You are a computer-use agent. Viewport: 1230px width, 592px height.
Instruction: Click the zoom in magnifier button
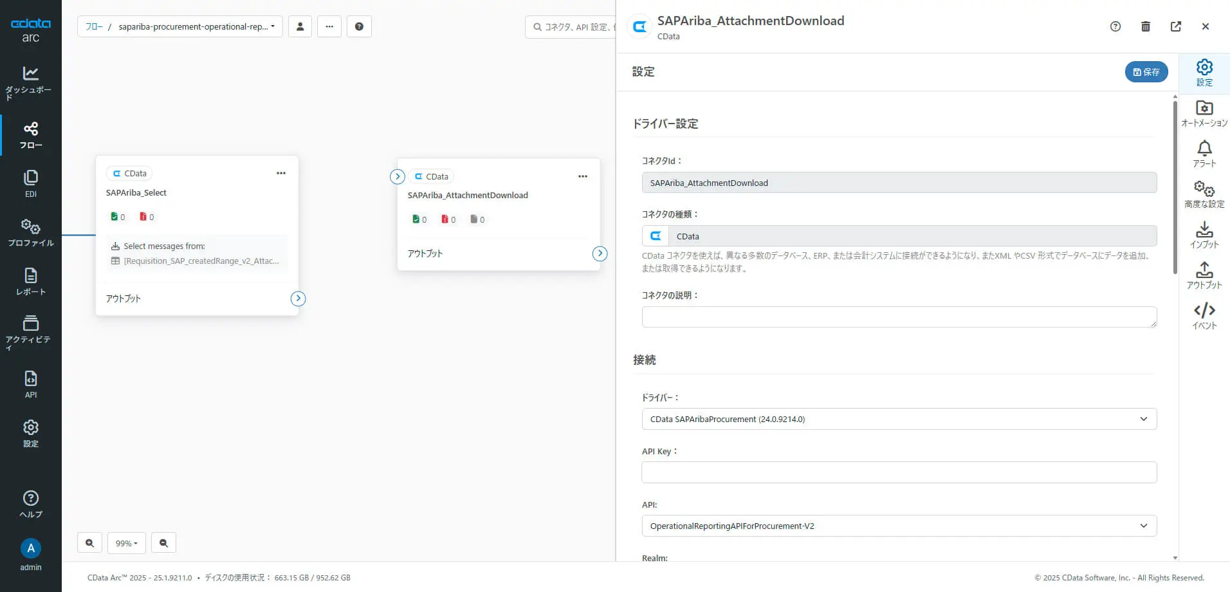[x=89, y=543]
